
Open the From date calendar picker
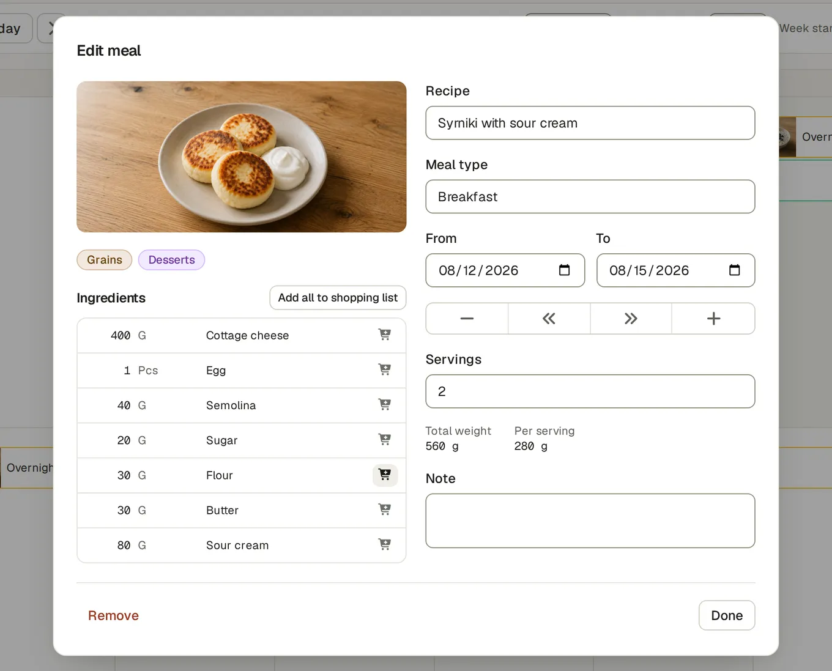click(x=564, y=270)
